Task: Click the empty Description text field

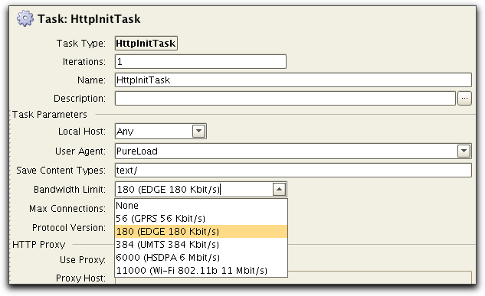Action: (285, 99)
